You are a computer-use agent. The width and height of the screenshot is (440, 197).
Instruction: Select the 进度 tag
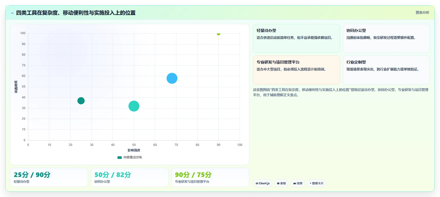point(298,183)
